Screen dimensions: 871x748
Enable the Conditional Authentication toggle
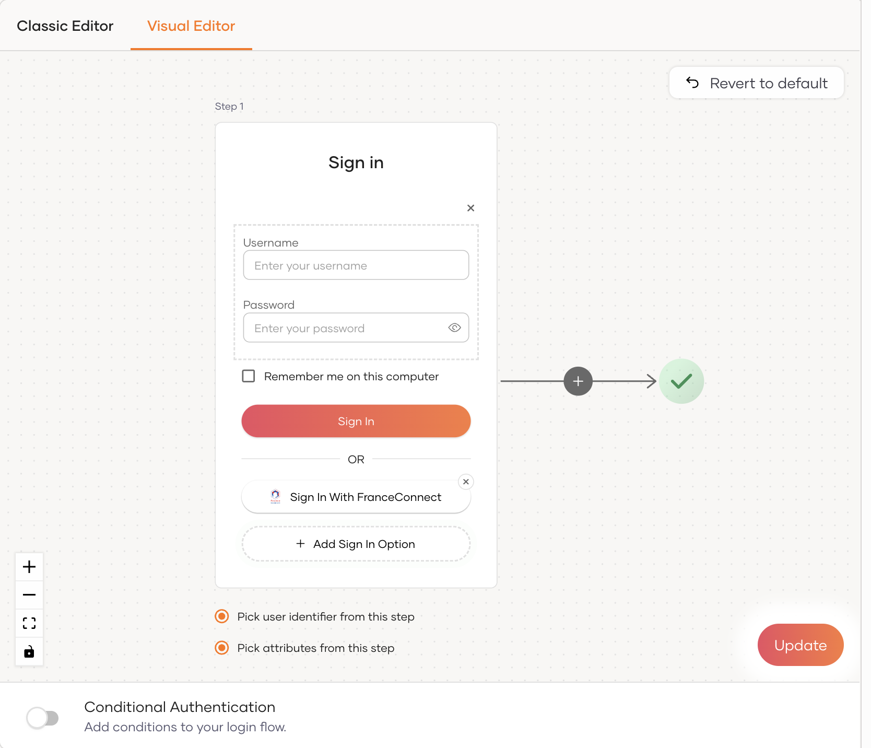click(43, 718)
